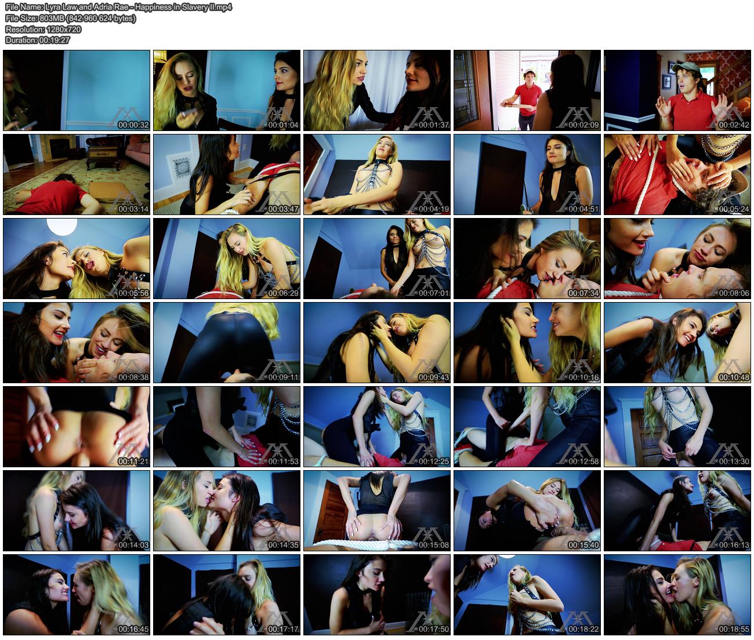Click the thumbnail marked 00:07:01
Image resolution: width=754 pixels, height=640 pixels.
coord(376,259)
